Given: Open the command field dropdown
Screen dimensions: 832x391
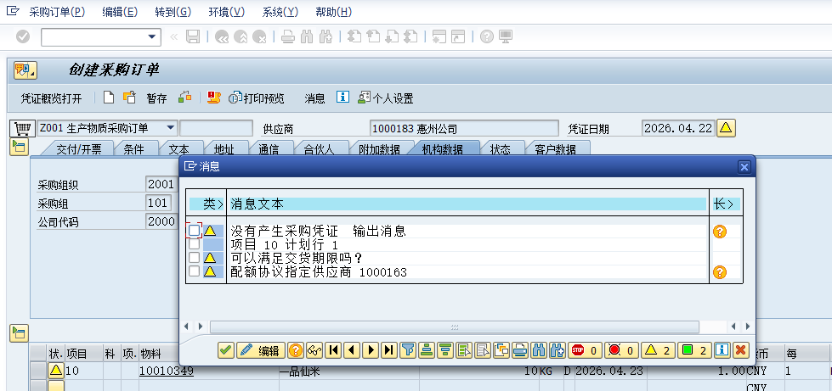Looking at the screenshot, I should (x=153, y=36).
